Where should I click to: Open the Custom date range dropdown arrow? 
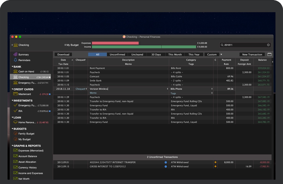point(221,54)
